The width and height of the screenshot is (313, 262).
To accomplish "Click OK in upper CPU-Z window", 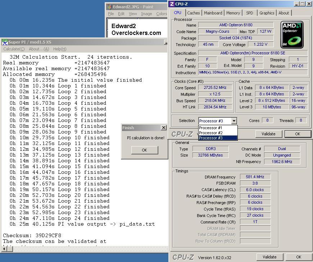I will (298, 134).
